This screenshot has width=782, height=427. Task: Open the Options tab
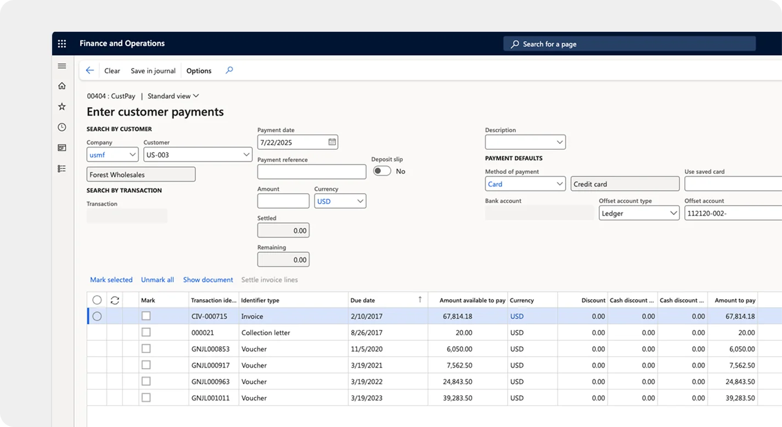(199, 71)
